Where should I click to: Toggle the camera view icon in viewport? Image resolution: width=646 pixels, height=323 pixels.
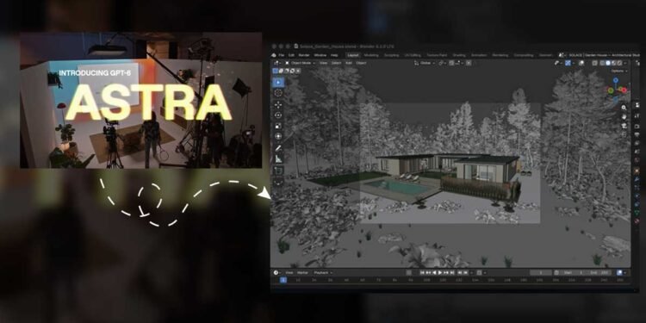click(x=624, y=126)
